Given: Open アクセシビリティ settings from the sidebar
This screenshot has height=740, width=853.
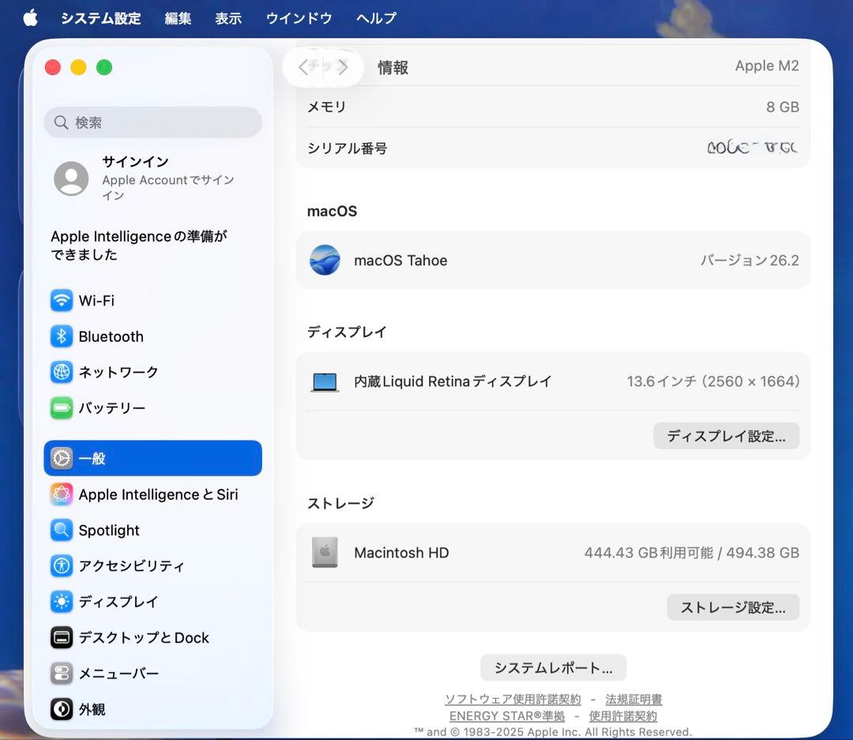Looking at the screenshot, I should (61, 565).
